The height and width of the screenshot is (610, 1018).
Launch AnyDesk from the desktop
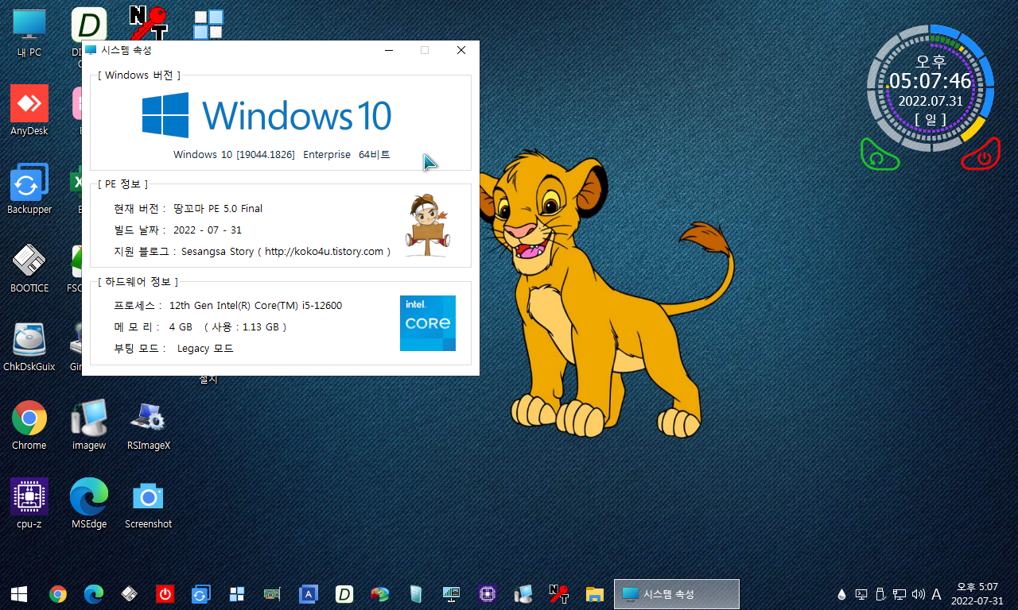click(x=29, y=110)
